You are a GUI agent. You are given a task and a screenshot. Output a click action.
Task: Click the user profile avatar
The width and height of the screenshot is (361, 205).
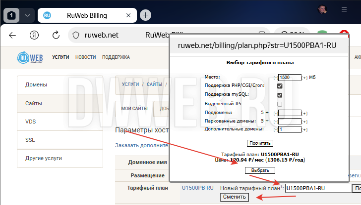[x=322, y=10]
